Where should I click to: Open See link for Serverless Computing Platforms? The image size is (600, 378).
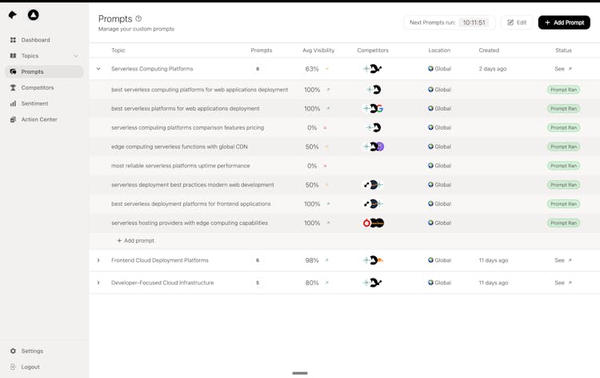coord(563,69)
